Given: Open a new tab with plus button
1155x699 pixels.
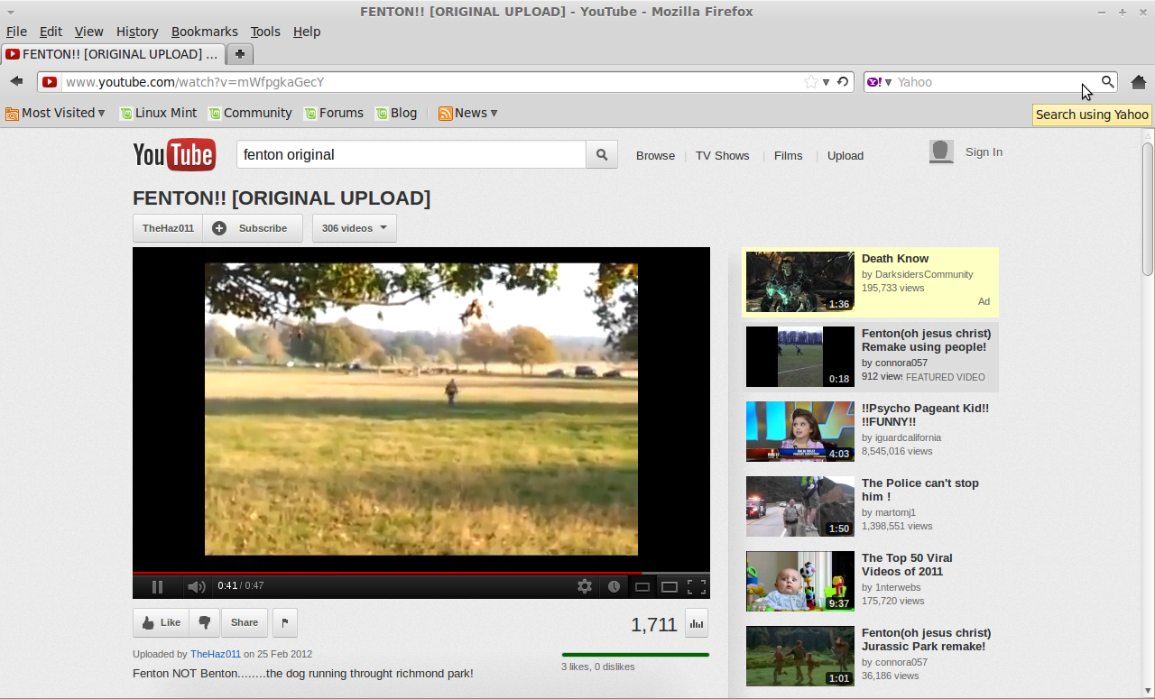Looking at the screenshot, I should (239, 54).
